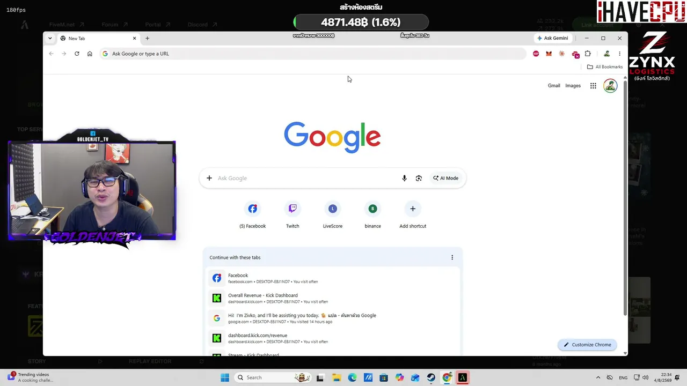Open the dashboard.kick.com/revenue entry
Screen dimensions: 687x386
[333, 338]
